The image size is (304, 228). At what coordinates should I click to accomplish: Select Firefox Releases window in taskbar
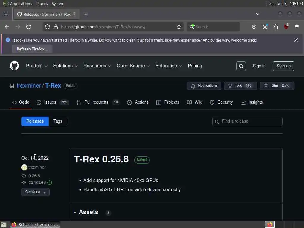pos(35,224)
